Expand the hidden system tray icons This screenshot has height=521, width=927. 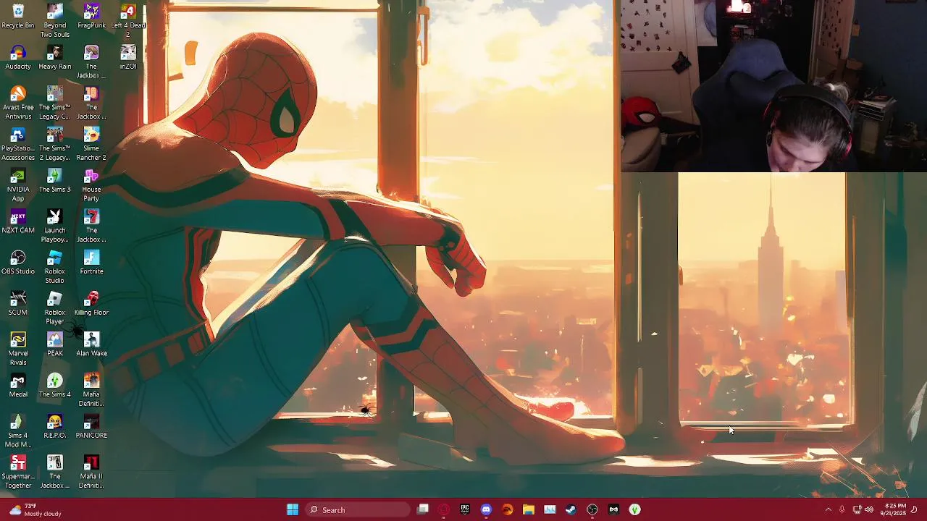tap(829, 509)
